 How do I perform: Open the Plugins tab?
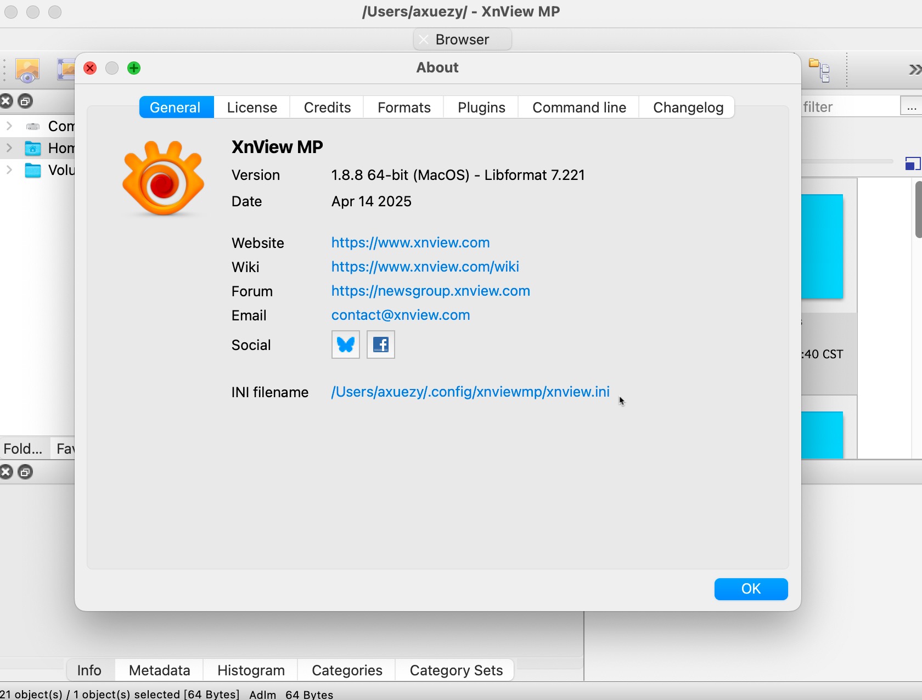pyautogui.click(x=481, y=108)
